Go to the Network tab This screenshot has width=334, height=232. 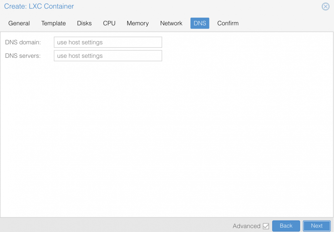point(171,23)
